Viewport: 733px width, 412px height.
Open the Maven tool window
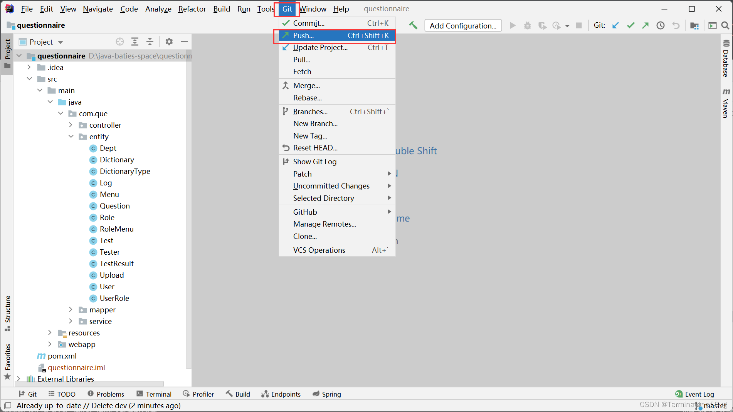click(726, 103)
